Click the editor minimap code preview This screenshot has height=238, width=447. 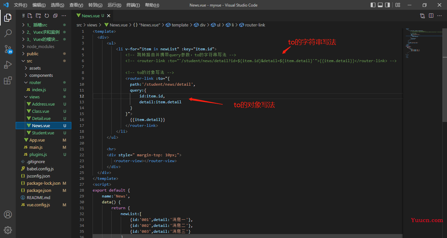[422, 42]
